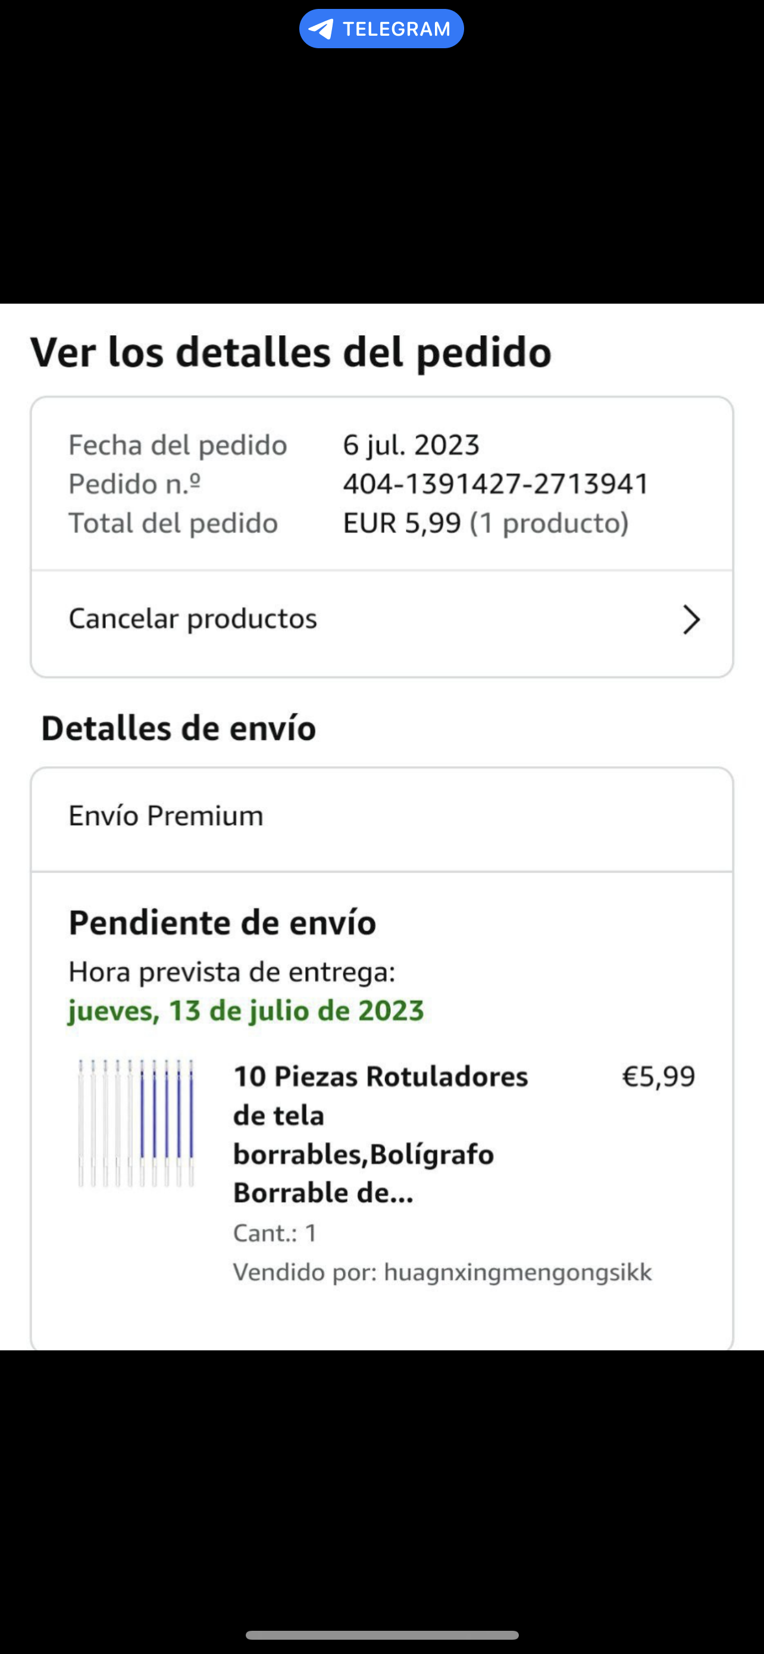Expand the Cancelar productos chevron arrow
764x1654 pixels.
pyautogui.click(x=690, y=620)
